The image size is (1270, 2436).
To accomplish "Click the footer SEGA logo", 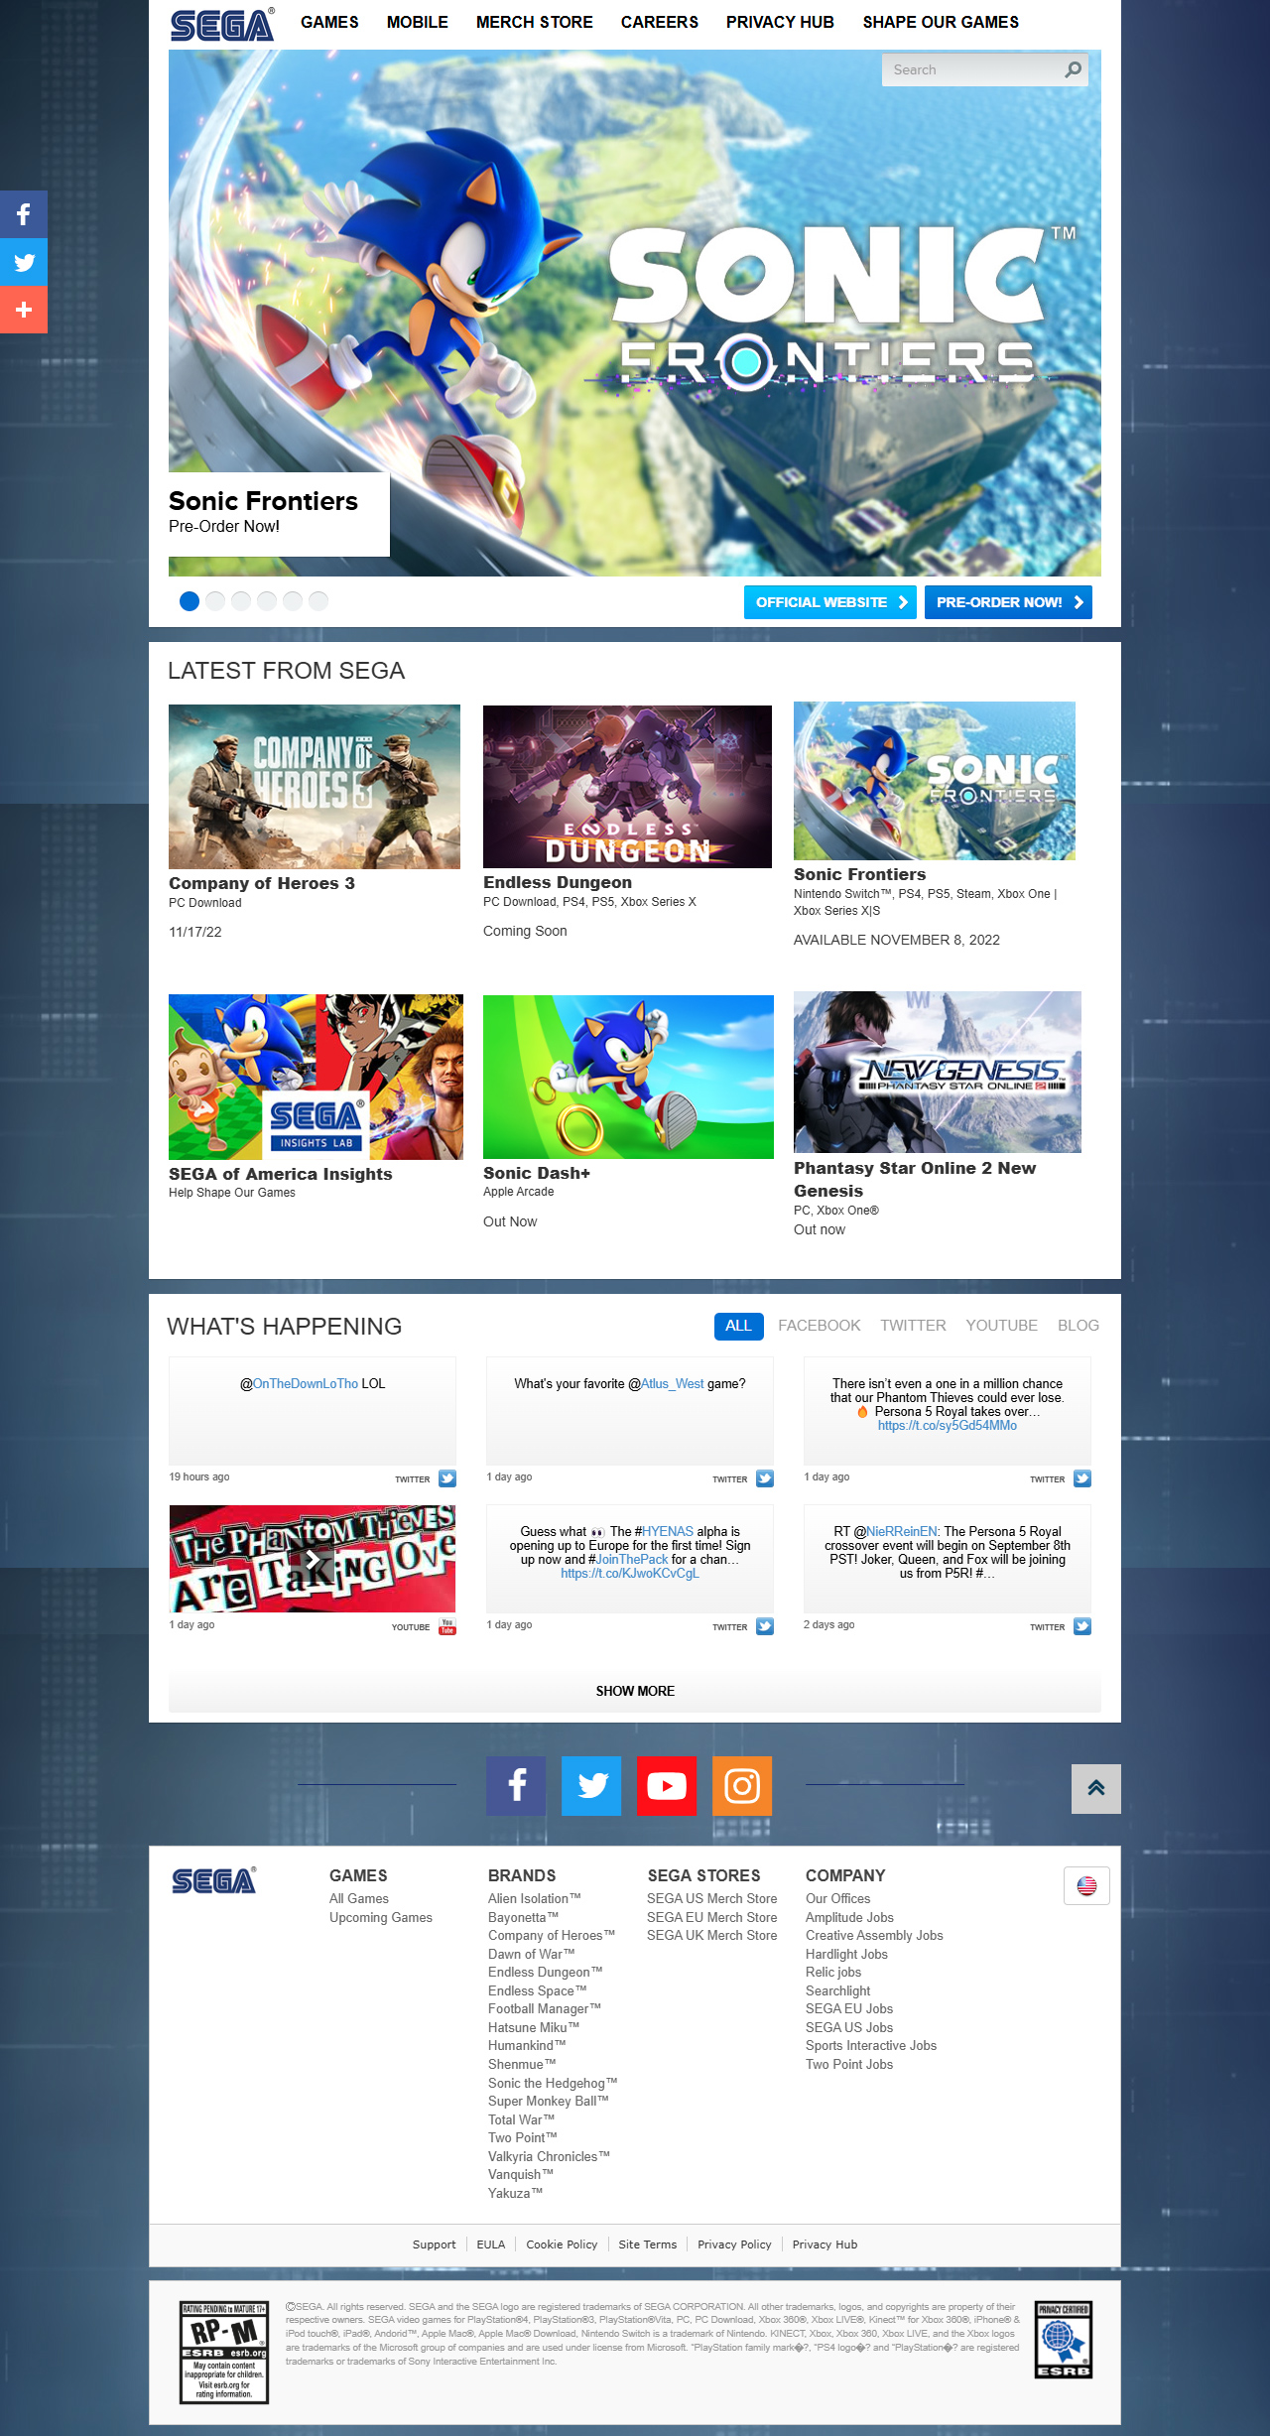I will click(213, 1880).
